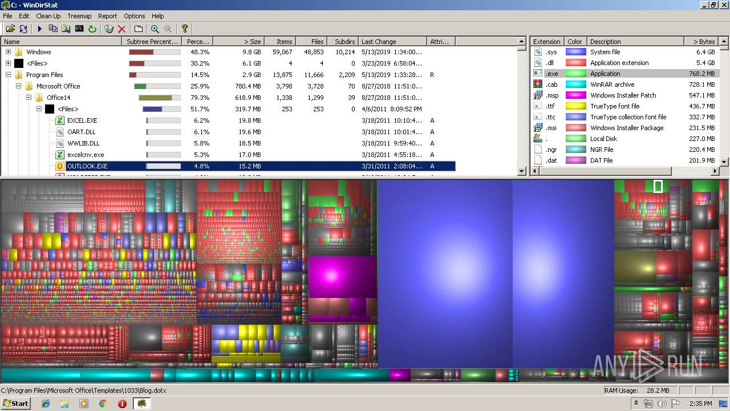Click the folder icon beside Windows
Viewport: 730px width, 411px height.
click(19, 52)
